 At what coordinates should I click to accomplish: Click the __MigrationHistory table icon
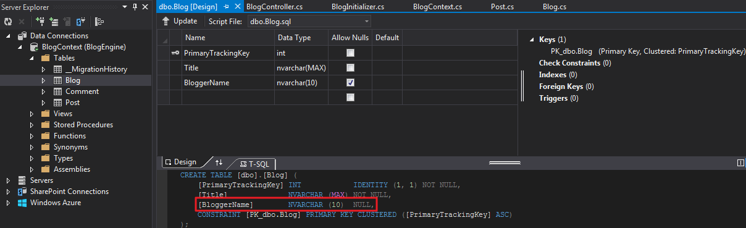click(x=57, y=69)
